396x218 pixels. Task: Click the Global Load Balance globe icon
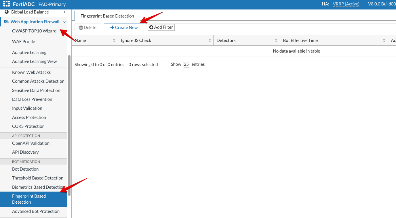coord(7,12)
